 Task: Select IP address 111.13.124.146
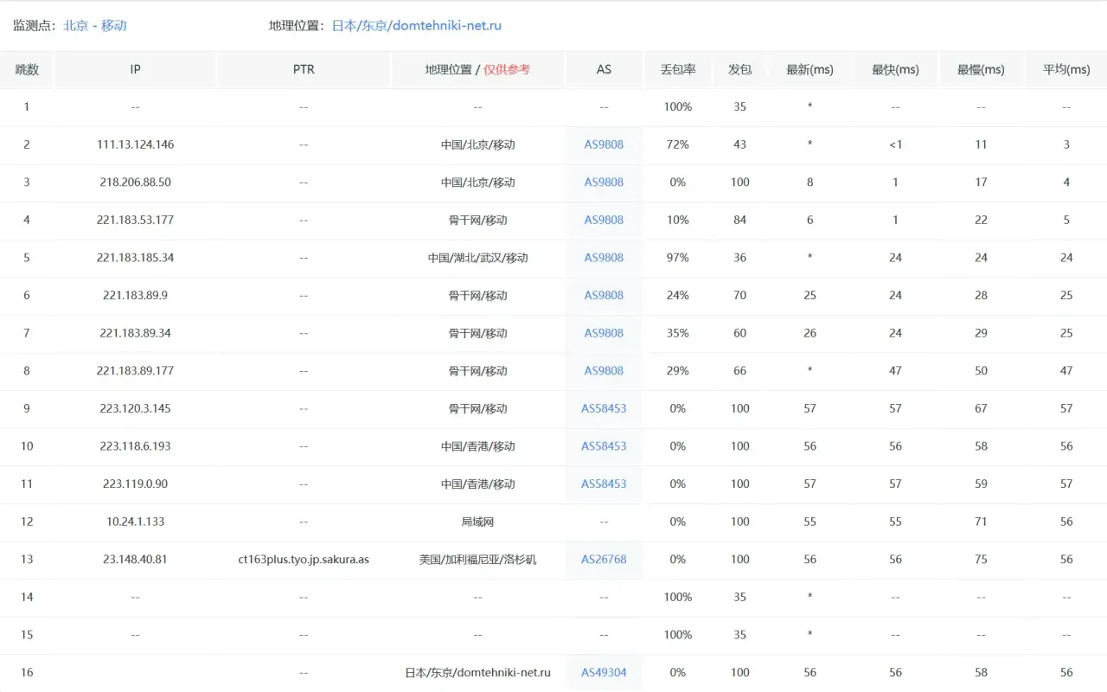pyautogui.click(x=135, y=144)
